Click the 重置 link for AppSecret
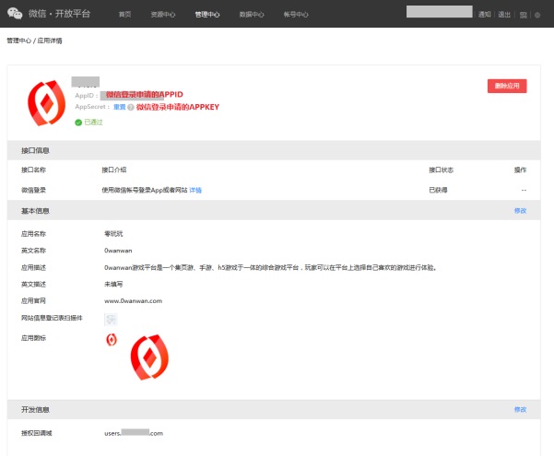554x456 pixels. [119, 107]
